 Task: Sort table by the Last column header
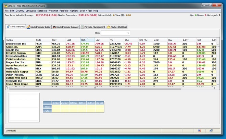73,40
